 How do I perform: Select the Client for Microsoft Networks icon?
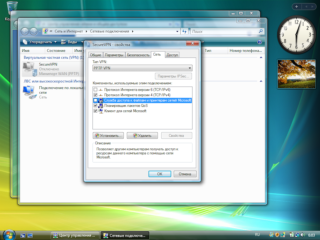coord(101,111)
